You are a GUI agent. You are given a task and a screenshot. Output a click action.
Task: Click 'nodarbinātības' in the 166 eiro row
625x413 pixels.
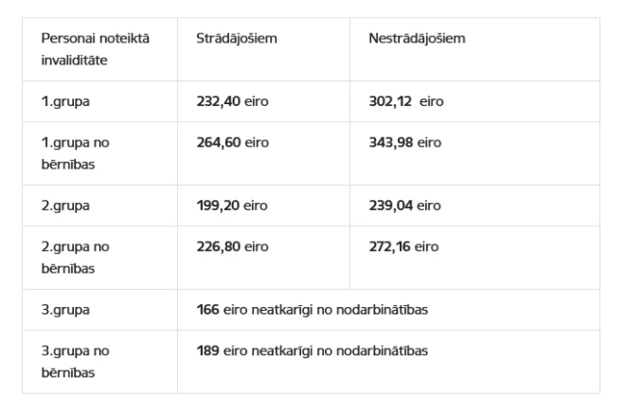point(382,311)
